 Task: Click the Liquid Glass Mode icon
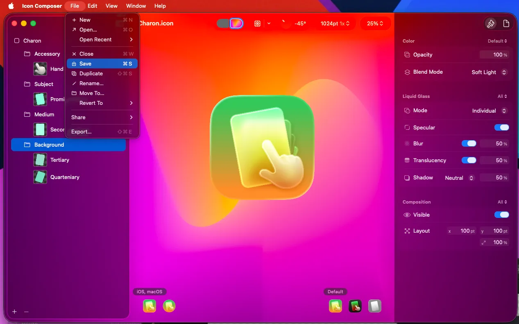coord(407,111)
